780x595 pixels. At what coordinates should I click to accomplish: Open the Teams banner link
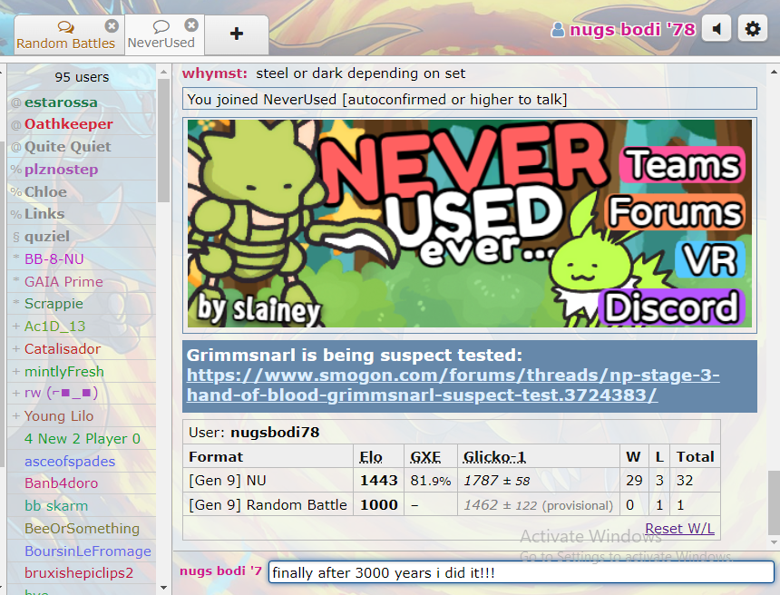coord(682,165)
